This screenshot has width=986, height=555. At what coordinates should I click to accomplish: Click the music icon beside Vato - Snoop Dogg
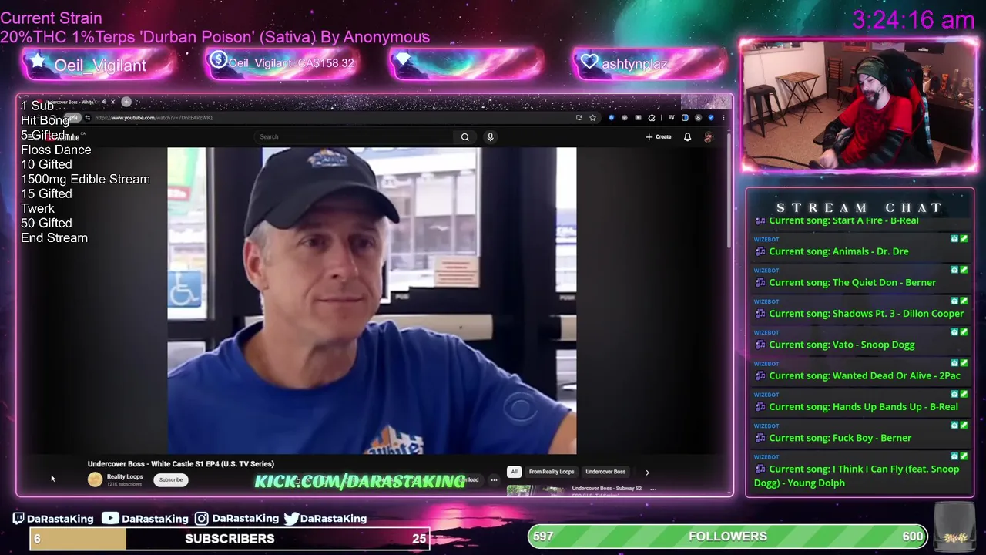click(x=760, y=345)
